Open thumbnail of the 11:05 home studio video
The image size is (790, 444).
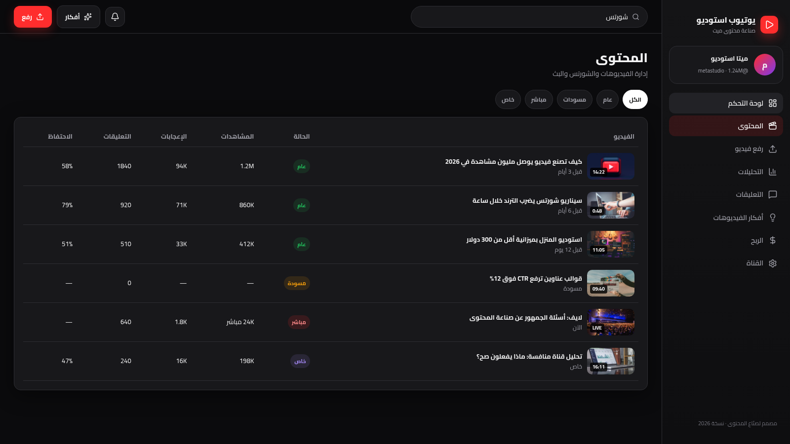point(611,244)
